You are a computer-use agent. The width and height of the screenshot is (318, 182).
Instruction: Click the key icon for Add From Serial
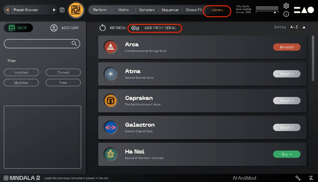point(135,28)
